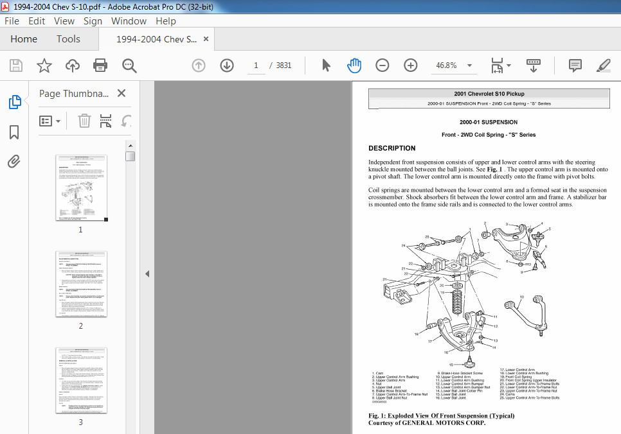Open Attachments paperclip pane icon
The height and width of the screenshot is (434, 621).
[14, 161]
